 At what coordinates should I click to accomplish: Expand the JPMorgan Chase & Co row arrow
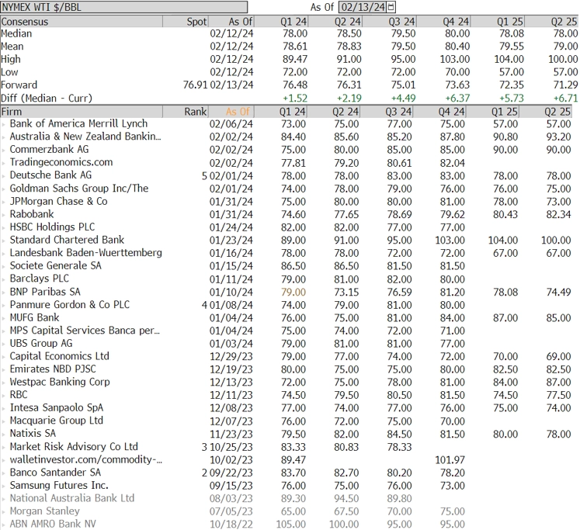coord(4,202)
